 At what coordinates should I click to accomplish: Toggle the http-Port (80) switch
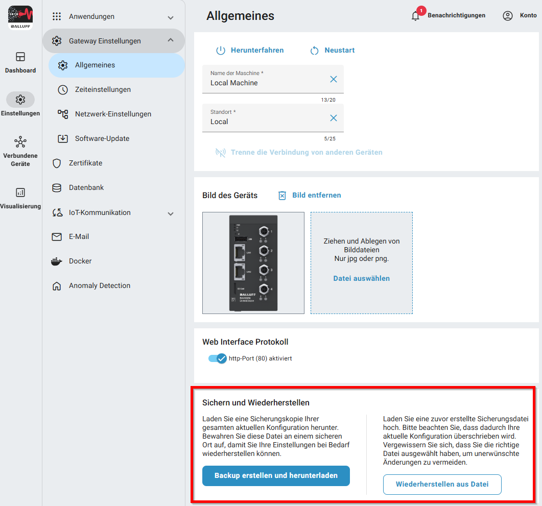[x=218, y=358]
